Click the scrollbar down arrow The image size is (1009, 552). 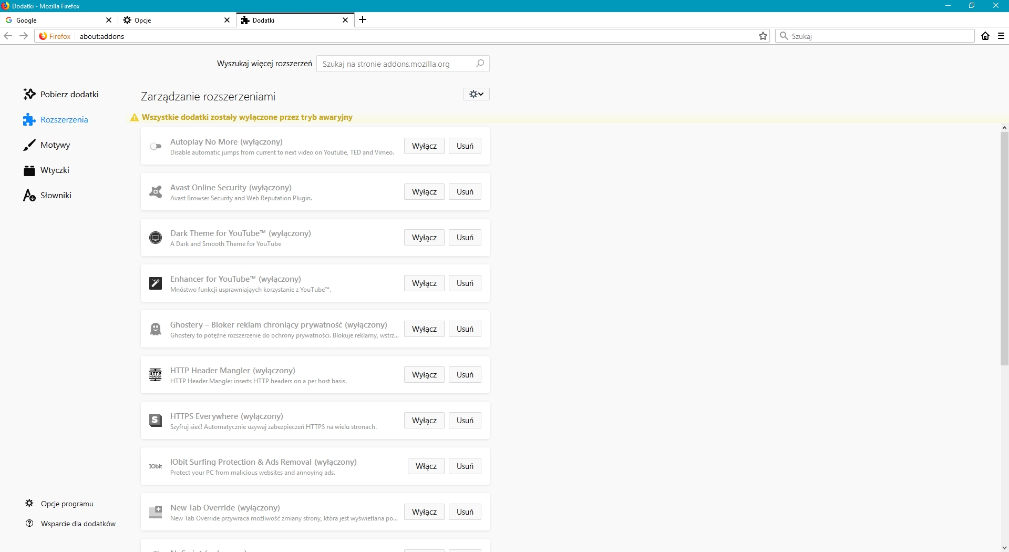coord(1004,548)
